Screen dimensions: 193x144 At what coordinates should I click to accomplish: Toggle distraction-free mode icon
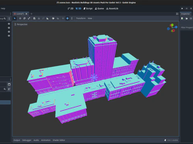(177, 14)
